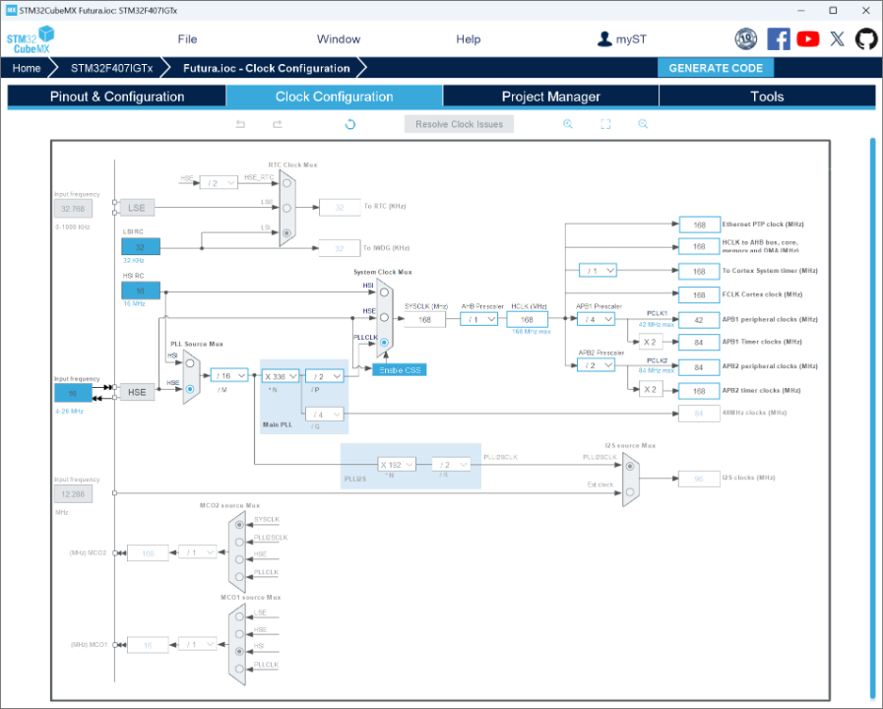This screenshot has height=709, width=883.
Task: Select HSI in the System Clock Mux
Action: pyautogui.click(x=384, y=292)
